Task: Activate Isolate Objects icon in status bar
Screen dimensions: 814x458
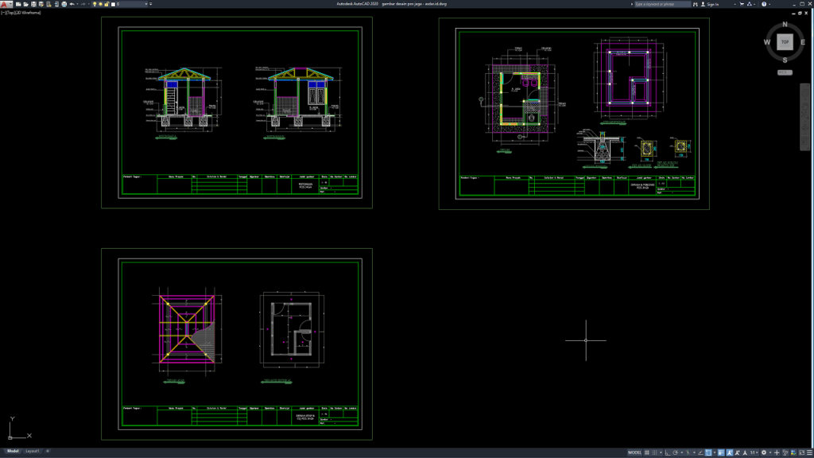Action: tap(784, 453)
